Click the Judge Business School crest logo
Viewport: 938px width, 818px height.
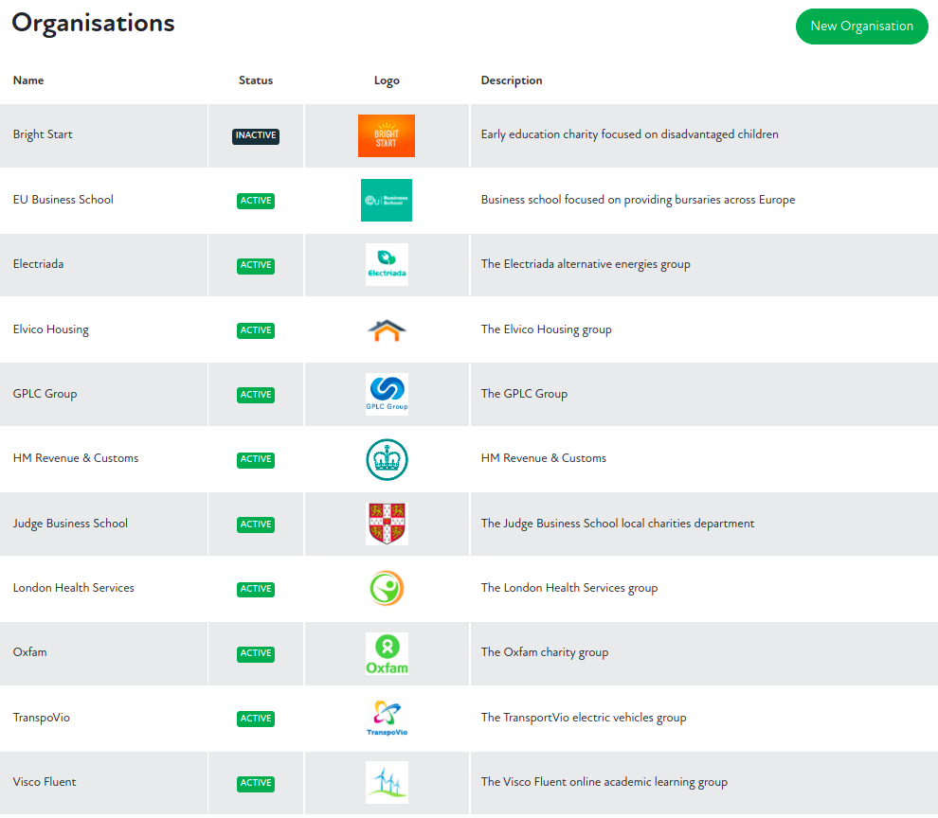(x=387, y=524)
